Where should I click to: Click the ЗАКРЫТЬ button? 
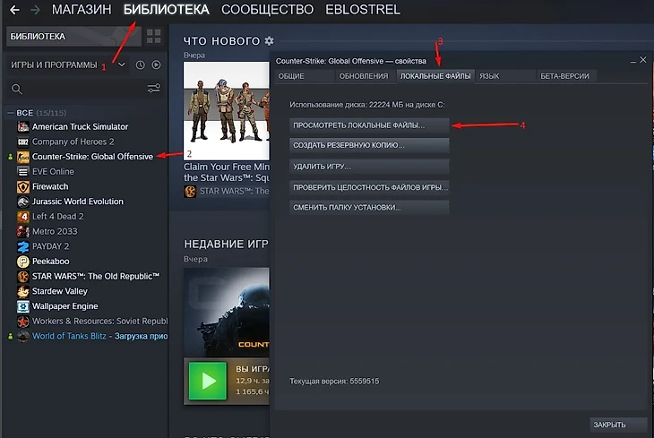[x=618, y=425]
